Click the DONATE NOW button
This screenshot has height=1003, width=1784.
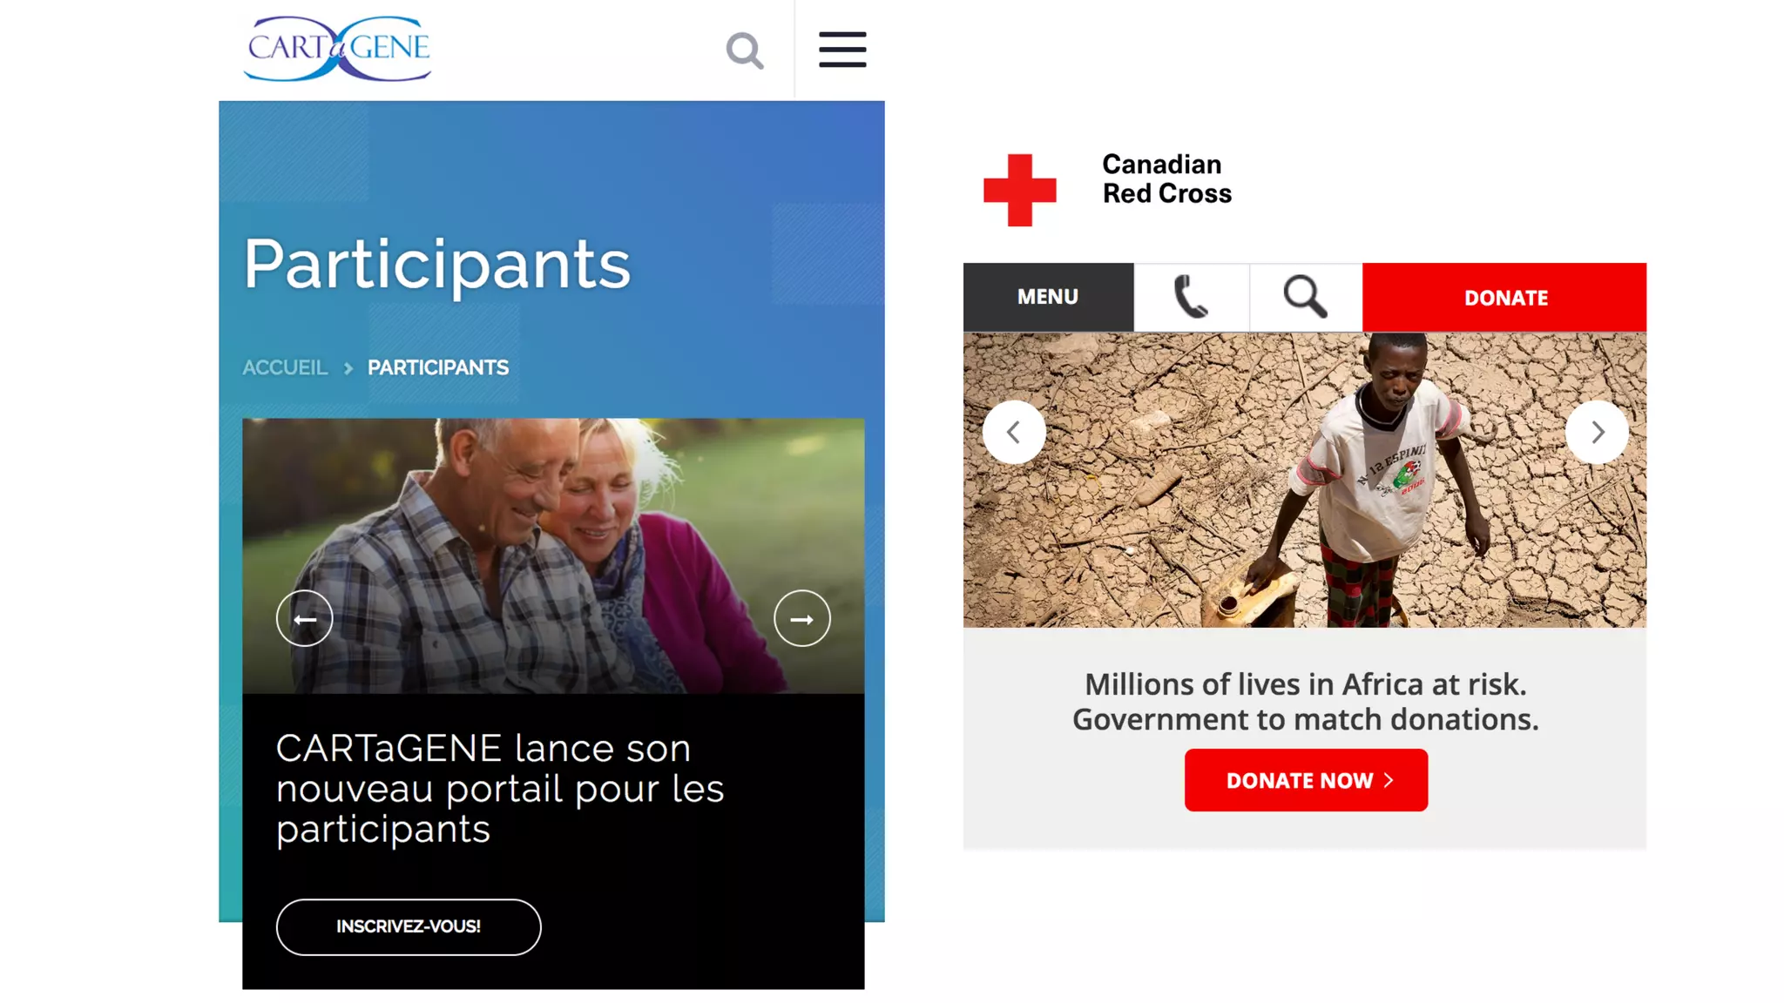pos(1306,780)
